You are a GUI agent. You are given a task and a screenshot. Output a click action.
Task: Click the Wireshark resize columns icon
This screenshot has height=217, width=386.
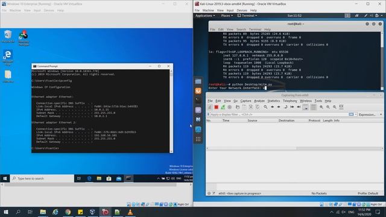341,107
